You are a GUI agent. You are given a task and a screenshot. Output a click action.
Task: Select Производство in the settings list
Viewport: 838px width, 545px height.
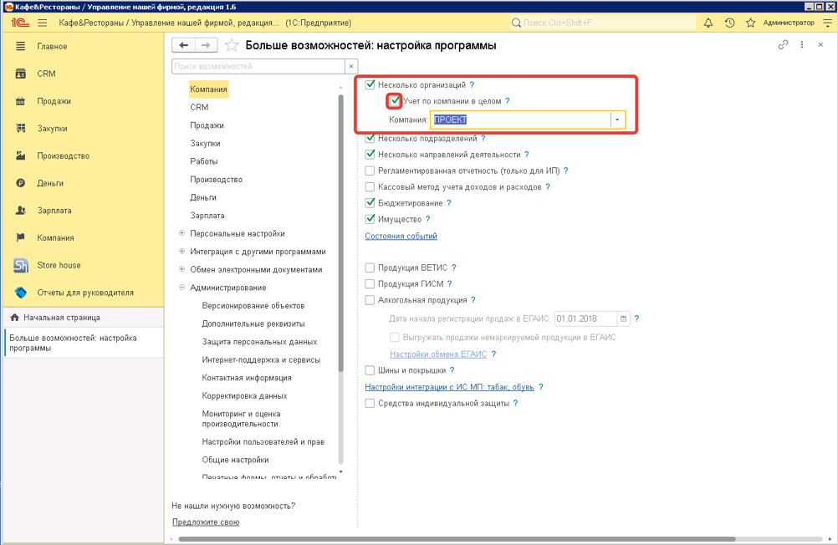pos(216,180)
